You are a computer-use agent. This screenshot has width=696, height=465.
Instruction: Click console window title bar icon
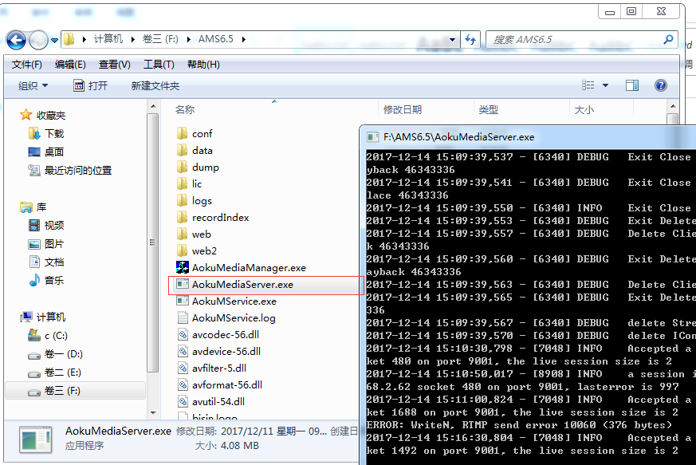click(x=372, y=137)
